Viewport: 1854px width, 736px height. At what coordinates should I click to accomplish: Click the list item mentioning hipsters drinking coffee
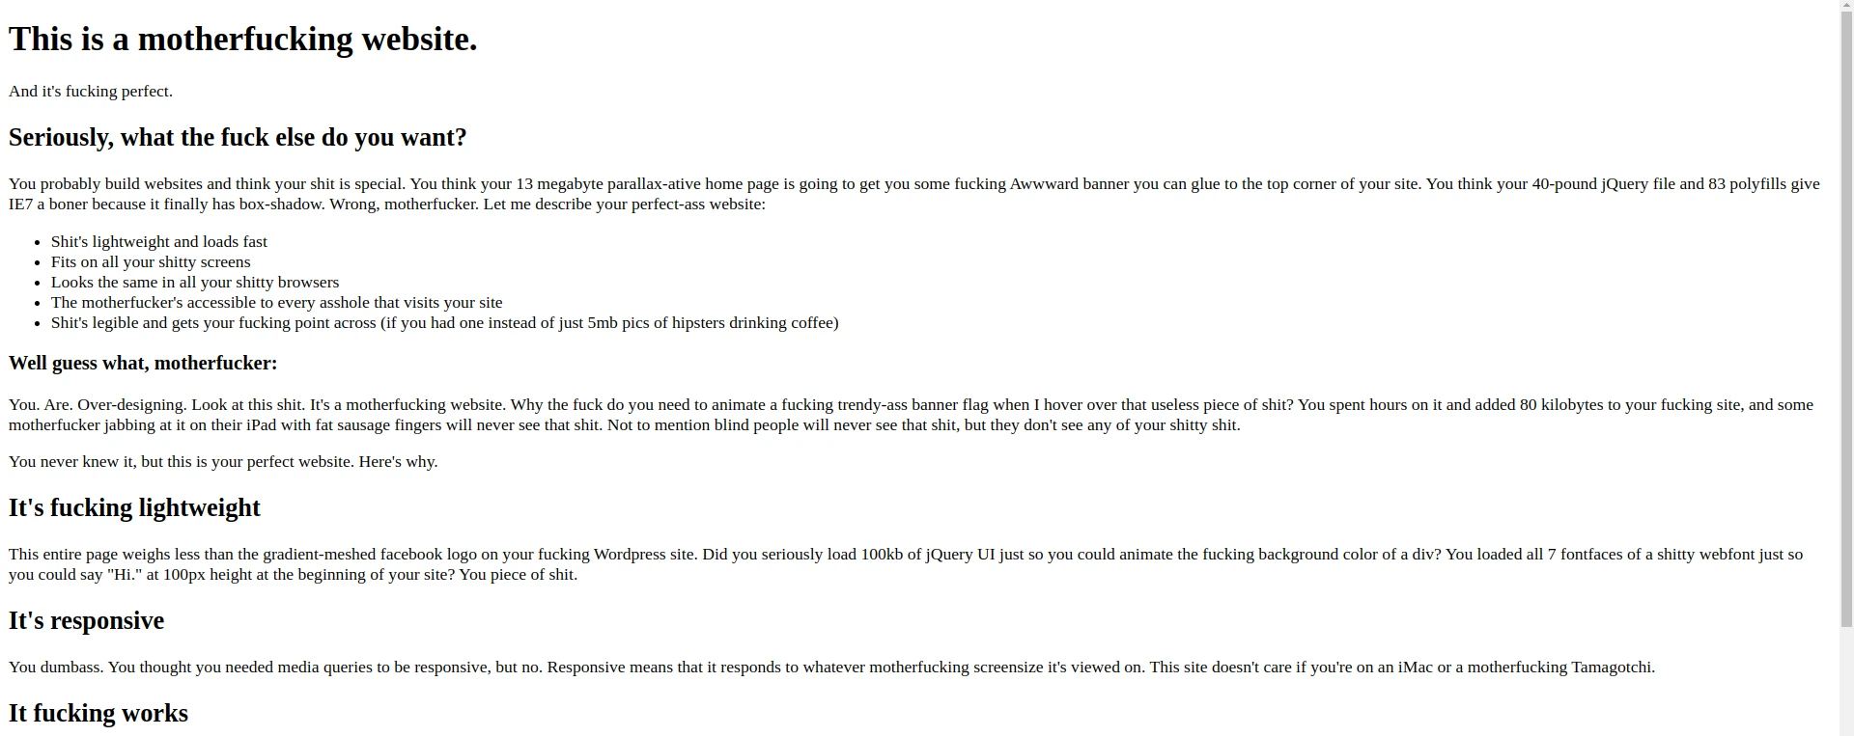click(444, 323)
